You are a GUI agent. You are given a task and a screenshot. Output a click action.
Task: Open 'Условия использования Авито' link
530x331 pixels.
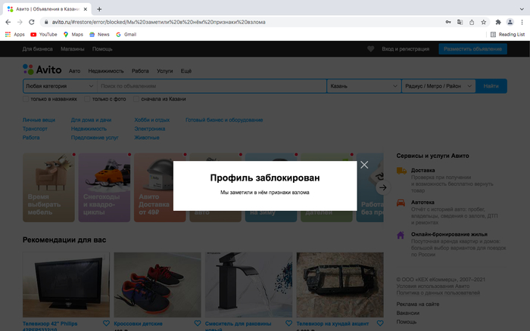432,286
